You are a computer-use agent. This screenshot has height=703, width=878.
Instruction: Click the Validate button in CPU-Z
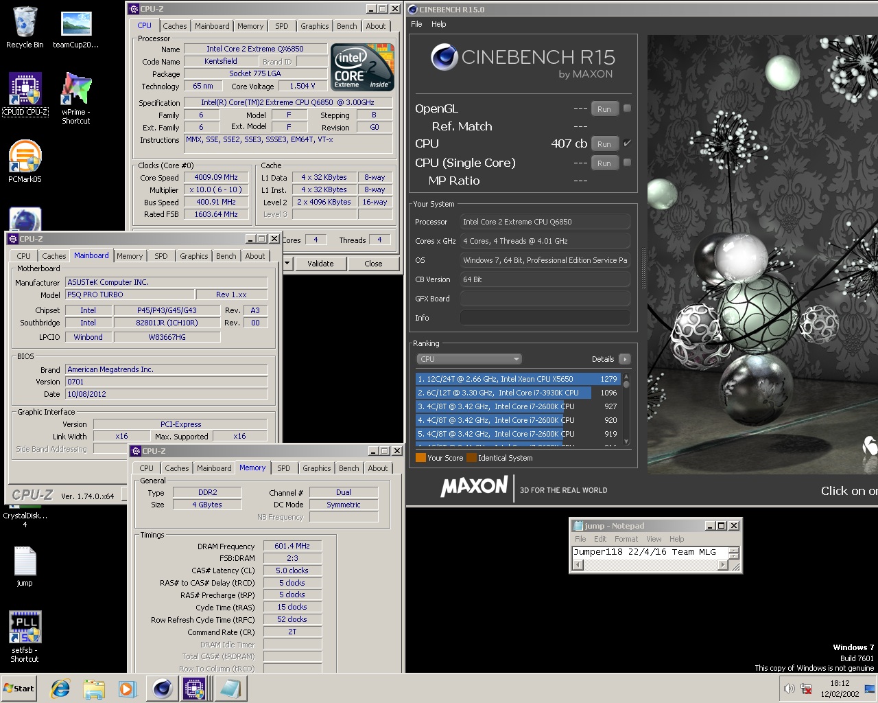pyautogui.click(x=320, y=264)
